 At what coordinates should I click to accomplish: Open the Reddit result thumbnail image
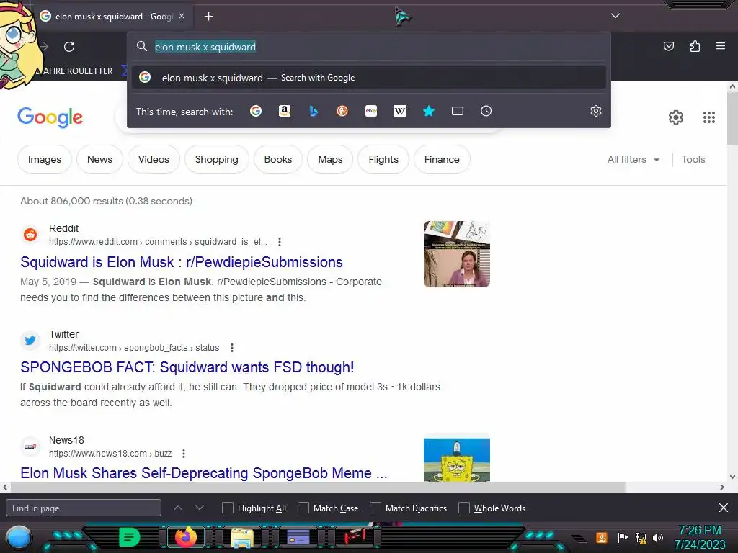[x=456, y=254]
